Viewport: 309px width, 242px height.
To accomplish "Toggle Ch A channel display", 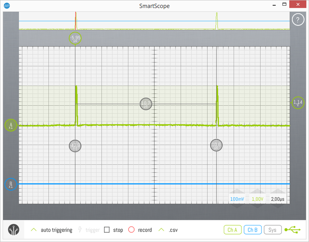I will click(x=232, y=230).
